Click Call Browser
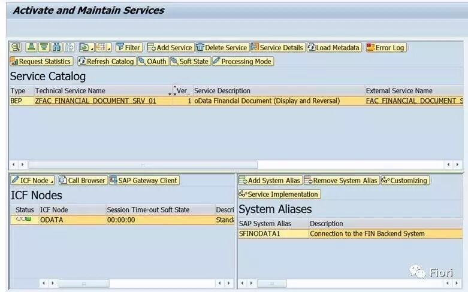Screen dimensions: 468x292 pos(82,180)
